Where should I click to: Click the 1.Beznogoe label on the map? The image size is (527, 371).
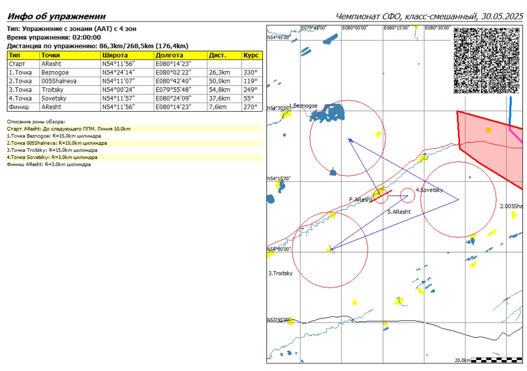point(304,106)
